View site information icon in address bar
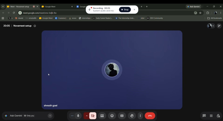The width and height of the screenshot is (223, 121). click(20, 13)
